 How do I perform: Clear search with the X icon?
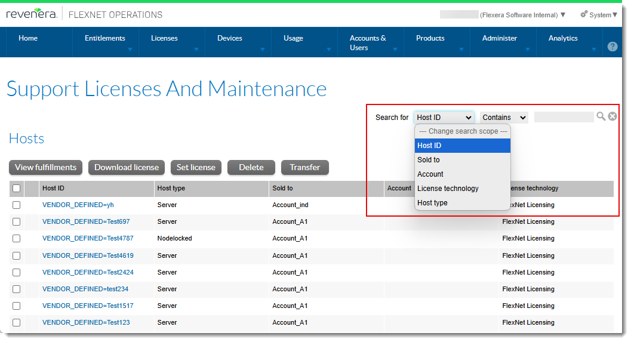pyautogui.click(x=612, y=116)
